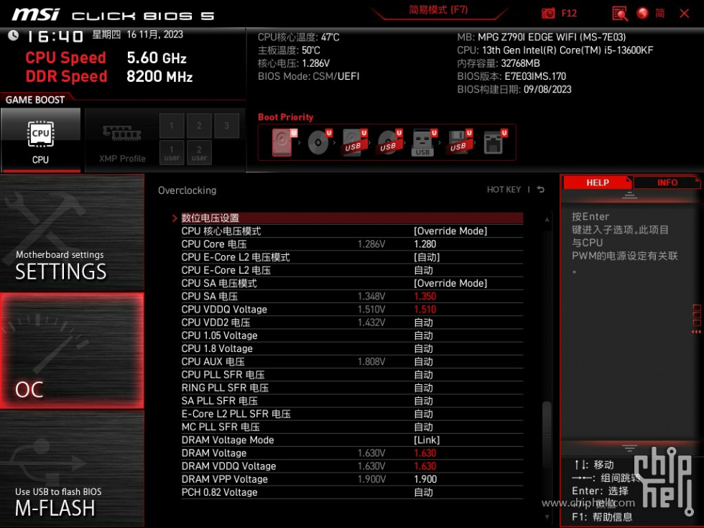Screen dimensions: 704x528
Task: Select XMP profile 2 button
Action: pos(199,126)
